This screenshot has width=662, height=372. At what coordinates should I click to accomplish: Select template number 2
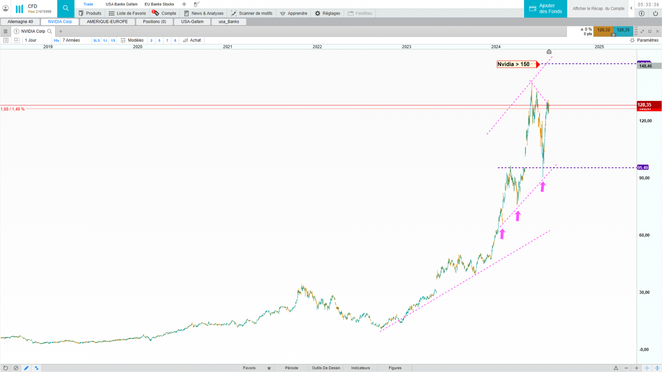click(152, 40)
